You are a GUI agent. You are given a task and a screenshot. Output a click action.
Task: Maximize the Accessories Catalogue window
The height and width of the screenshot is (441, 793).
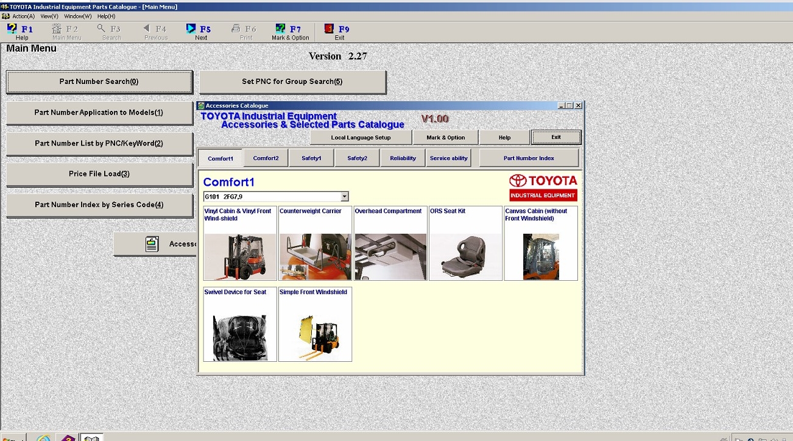(569, 106)
